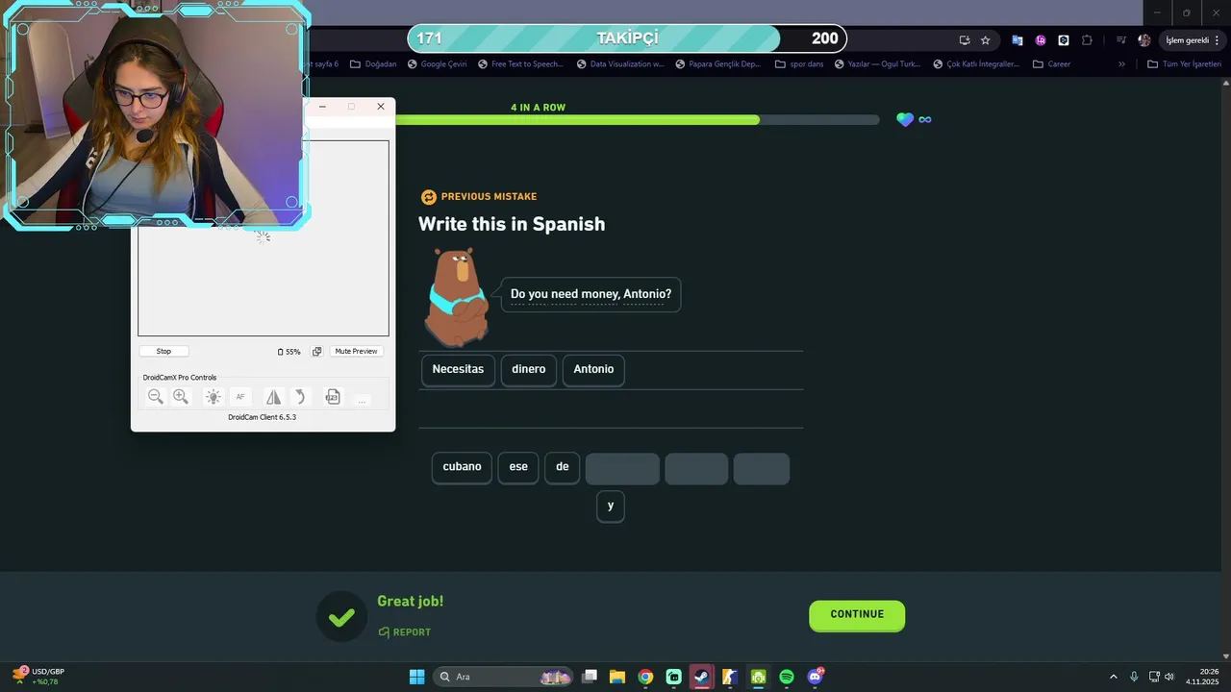Viewport: 1231px width, 692px height.
Task: Zoom out in DroidCam controls
Action: pos(156,397)
